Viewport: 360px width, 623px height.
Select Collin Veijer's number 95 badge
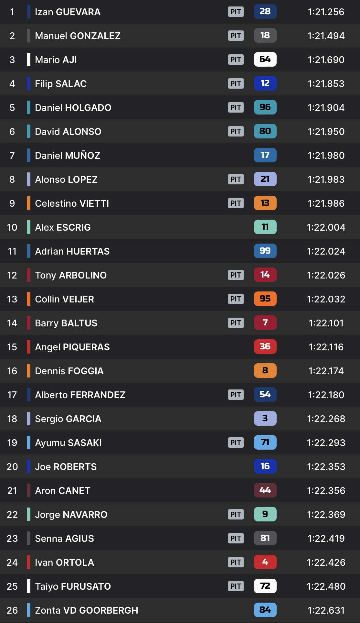(265, 299)
